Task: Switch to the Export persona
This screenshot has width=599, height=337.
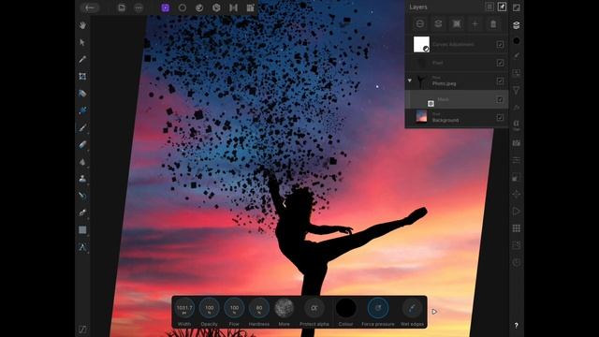Action: click(x=250, y=7)
